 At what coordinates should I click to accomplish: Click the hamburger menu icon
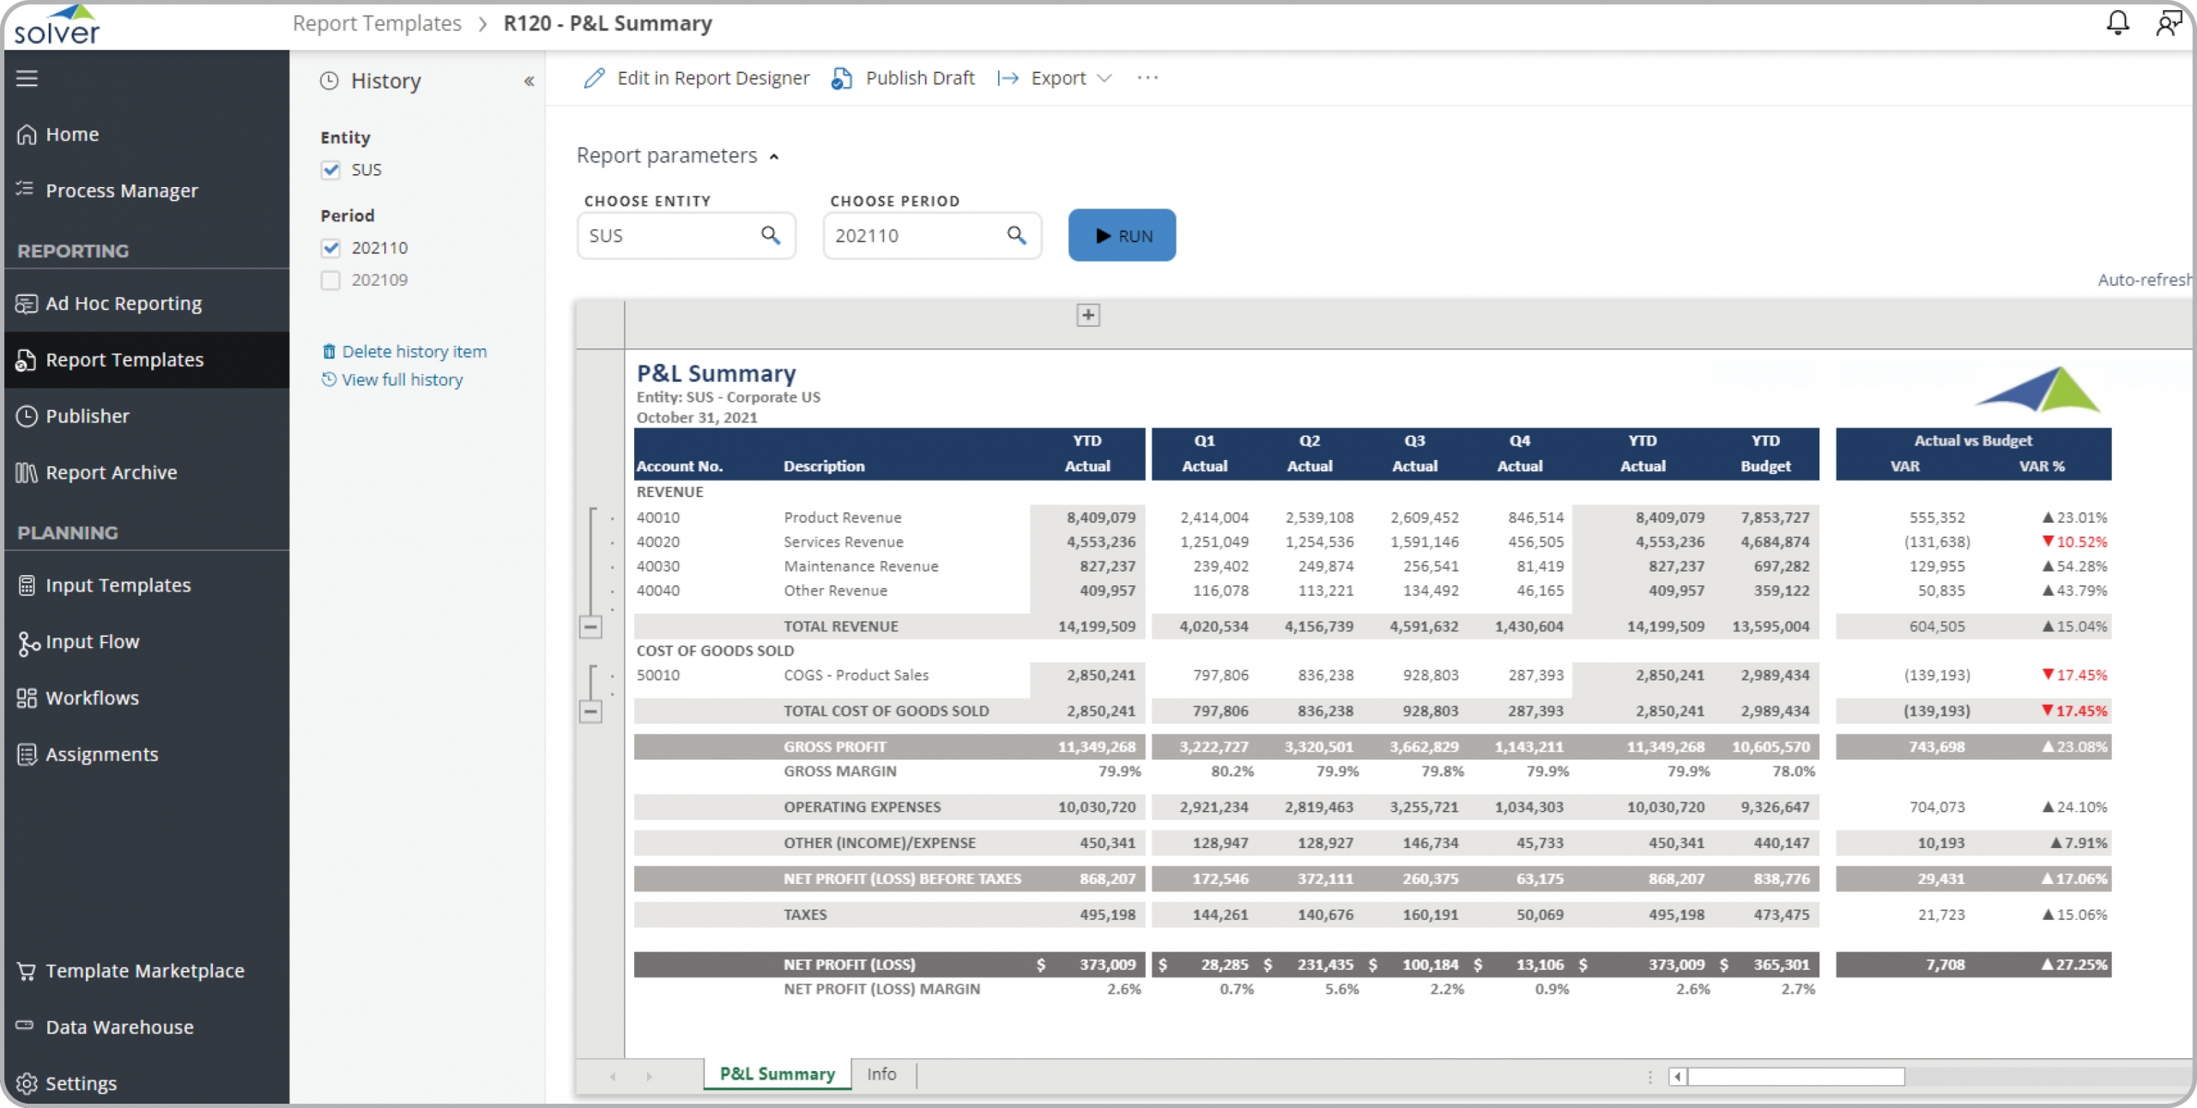(27, 78)
